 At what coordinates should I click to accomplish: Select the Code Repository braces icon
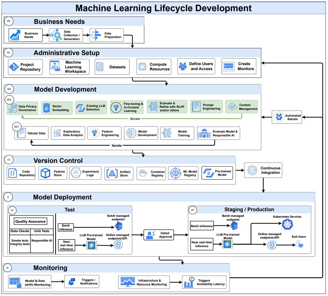(13, 173)
